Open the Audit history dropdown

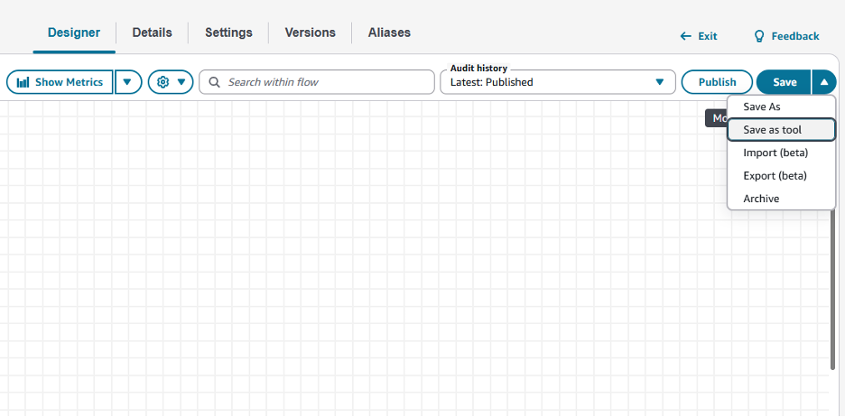point(557,82)
